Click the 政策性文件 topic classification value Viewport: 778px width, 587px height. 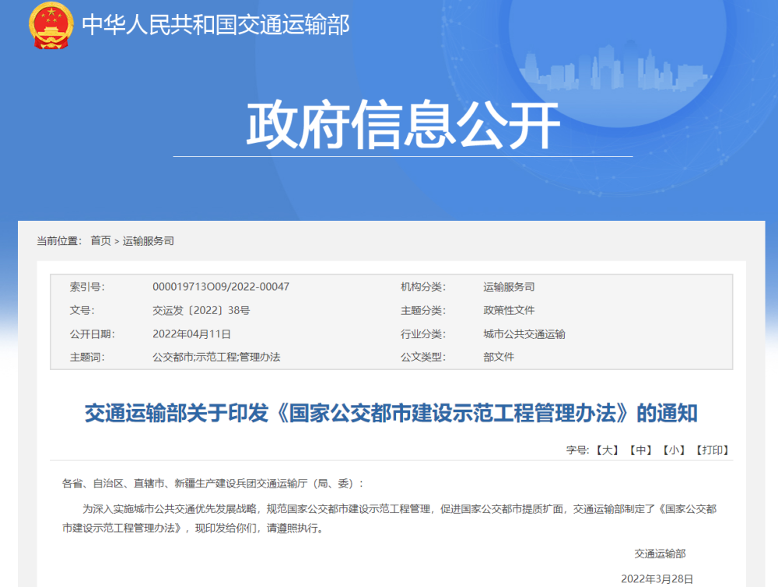[509, 310]
